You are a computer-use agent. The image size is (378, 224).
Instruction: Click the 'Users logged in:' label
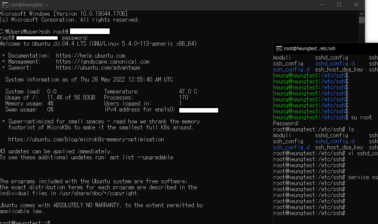coord(128,104)
